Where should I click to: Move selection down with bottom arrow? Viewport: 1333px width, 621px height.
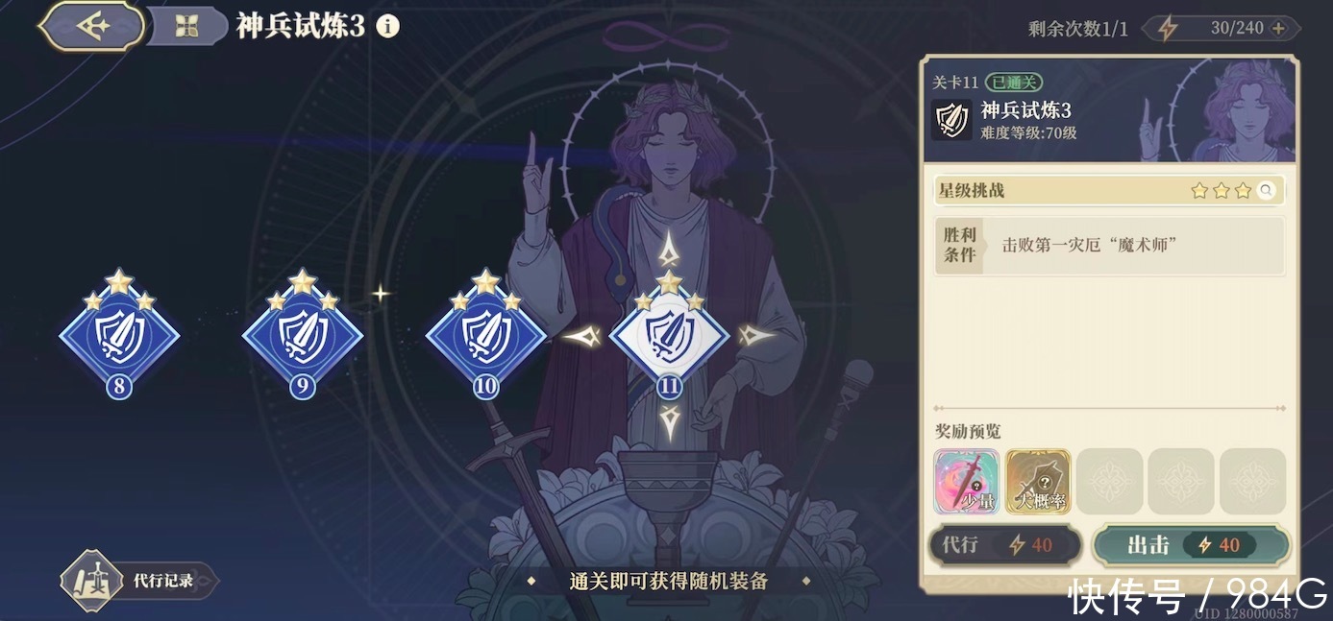pyautogui.click(x=670, y=423)
